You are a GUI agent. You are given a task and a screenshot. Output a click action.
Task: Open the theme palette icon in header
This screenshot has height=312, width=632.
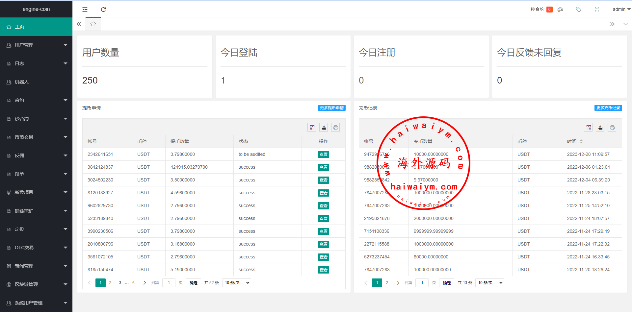[x=560, y=10]
